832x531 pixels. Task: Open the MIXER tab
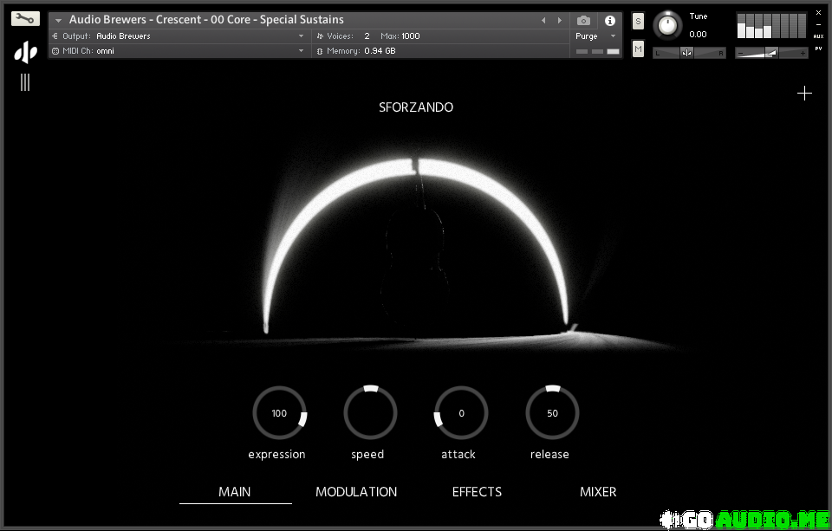pos(598,492)
